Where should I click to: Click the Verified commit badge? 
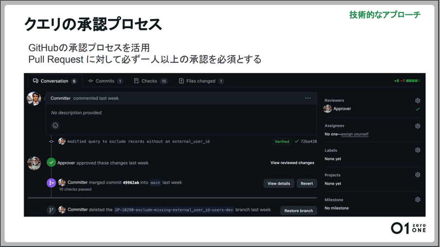point(282,141)
